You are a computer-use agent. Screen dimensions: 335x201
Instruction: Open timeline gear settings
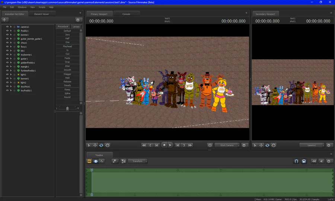tap(329, 161)
